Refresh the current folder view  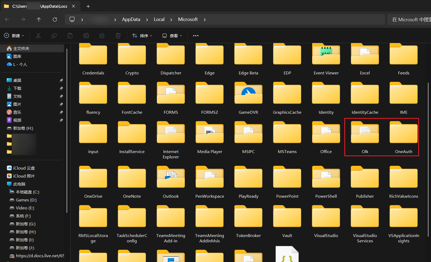tap(55, 19)
